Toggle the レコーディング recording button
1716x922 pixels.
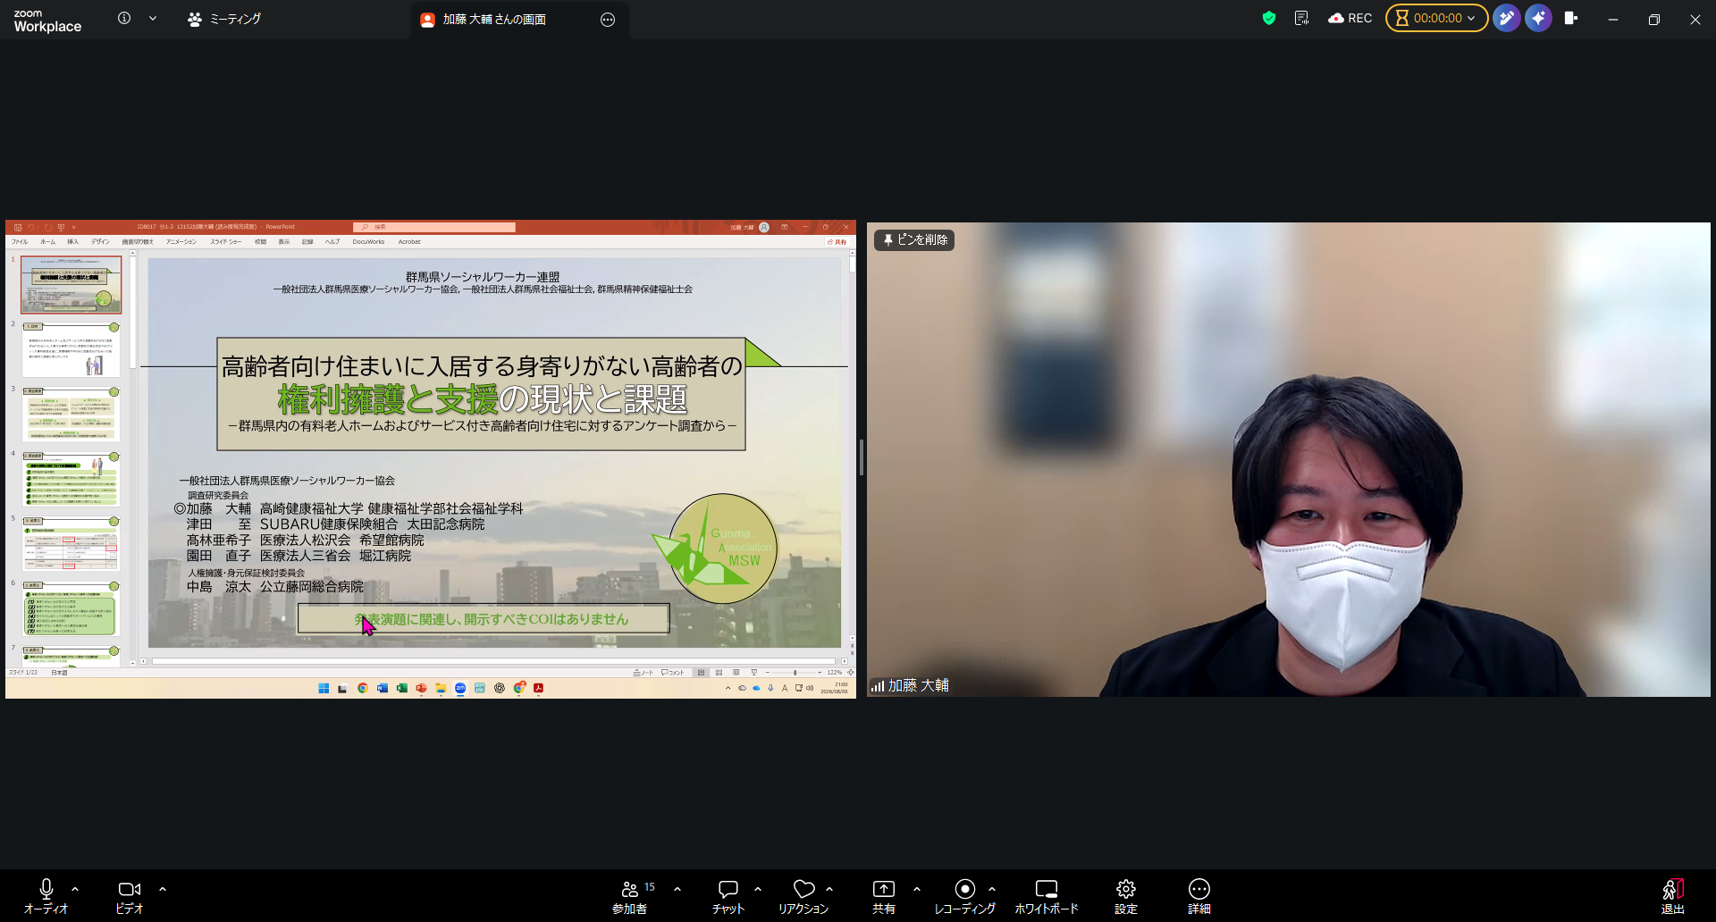[964, 897]
